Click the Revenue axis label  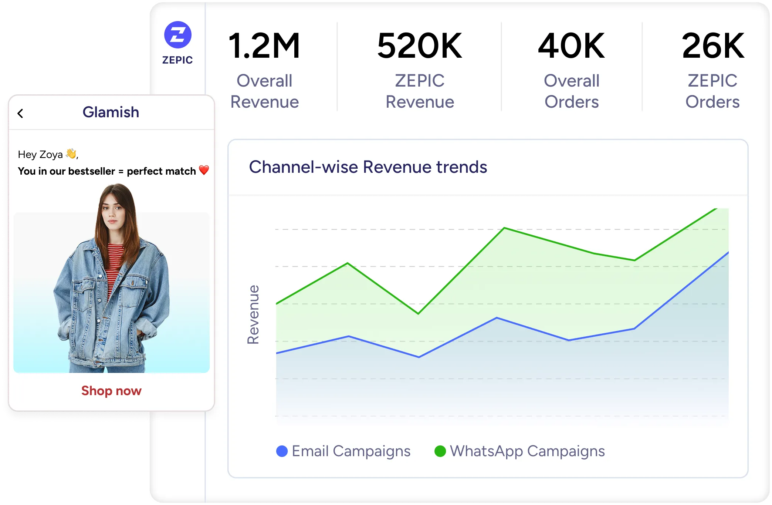point(253,314)
